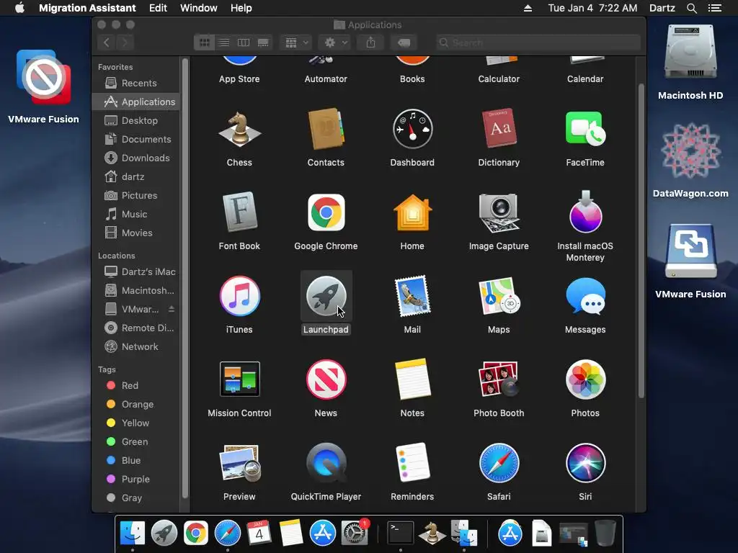Eject the VMware volume in sidebar
The image size is (738, 553).
(x=172, y=309)
